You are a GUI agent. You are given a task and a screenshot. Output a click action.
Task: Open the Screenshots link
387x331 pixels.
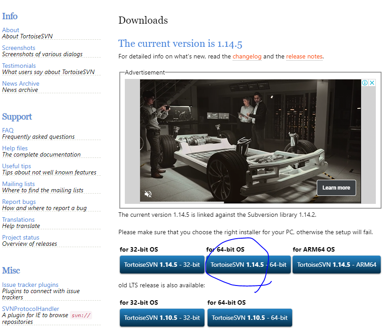(x=19, y=48)
